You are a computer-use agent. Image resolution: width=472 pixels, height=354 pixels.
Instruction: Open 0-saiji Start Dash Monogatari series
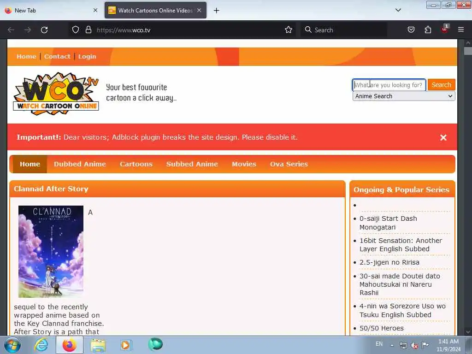(x=388, y=223)
